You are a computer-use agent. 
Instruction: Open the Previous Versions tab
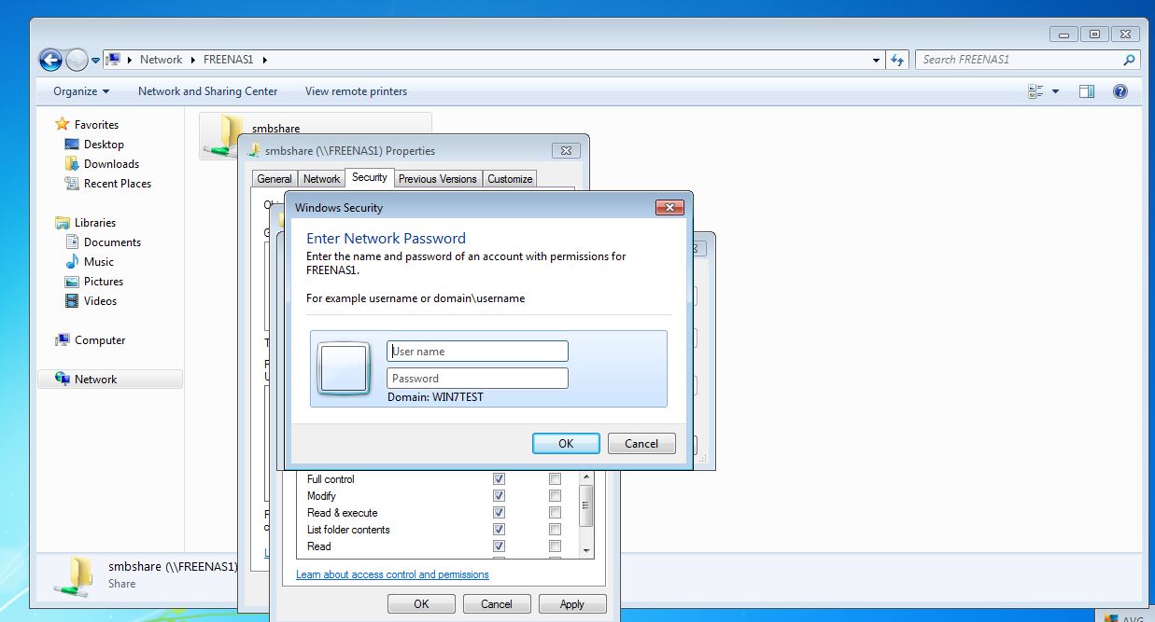(x=438, y=179)
